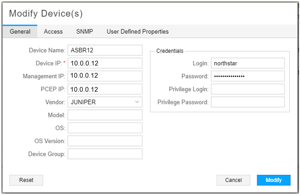
Task: Click the PCEP IP field
Action: (x=105, y=89)
